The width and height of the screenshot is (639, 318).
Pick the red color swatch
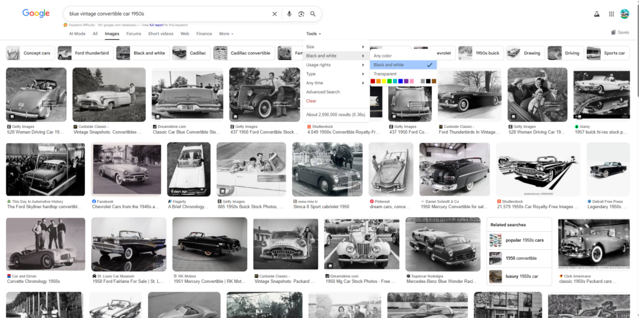373,81
